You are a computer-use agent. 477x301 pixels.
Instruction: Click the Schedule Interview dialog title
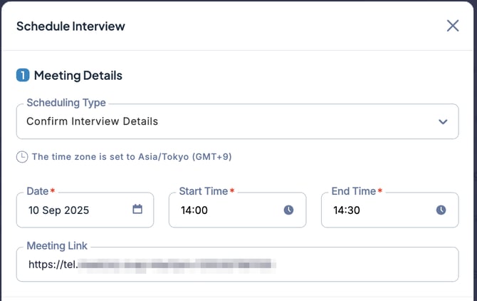(x=70, y=26)
